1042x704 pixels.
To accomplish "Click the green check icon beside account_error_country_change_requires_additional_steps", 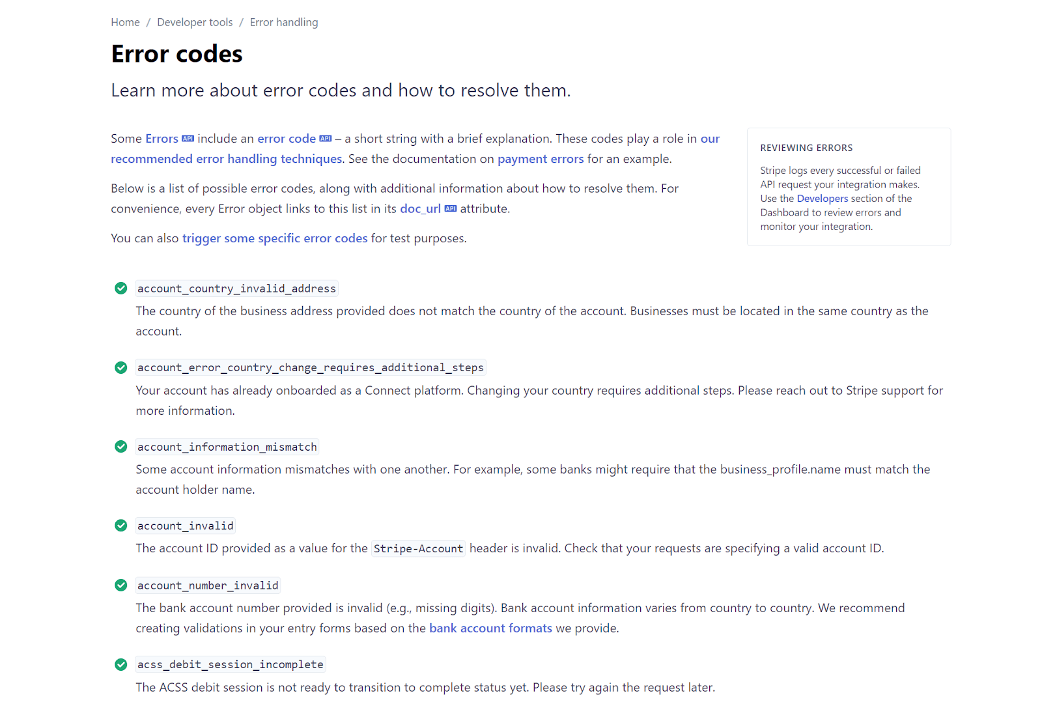I will click(120, 367).
